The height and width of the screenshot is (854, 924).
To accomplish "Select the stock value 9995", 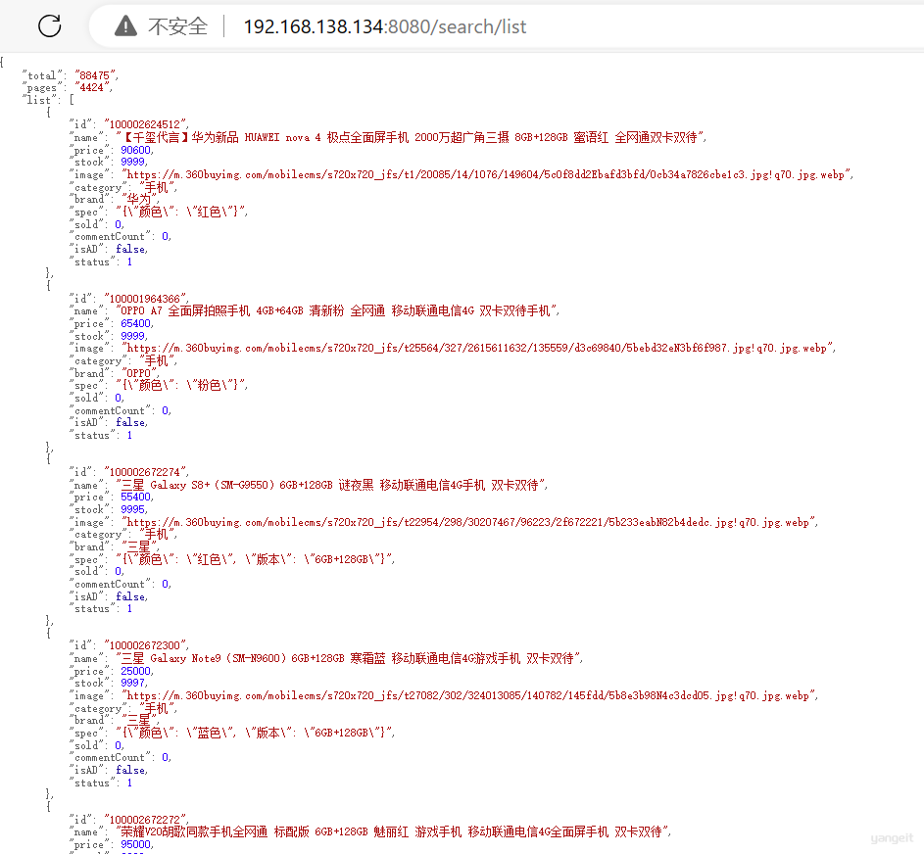I will coord(132,509).
